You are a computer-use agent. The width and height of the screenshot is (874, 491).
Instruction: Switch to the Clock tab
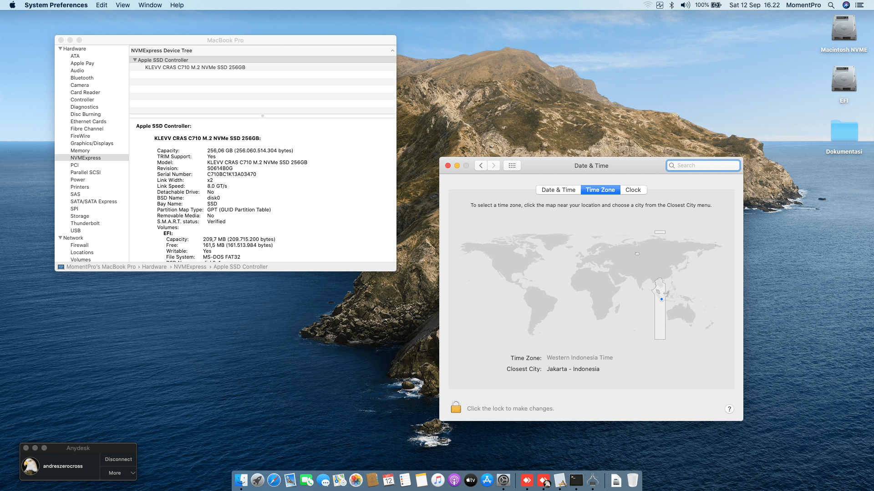point(633,190)
